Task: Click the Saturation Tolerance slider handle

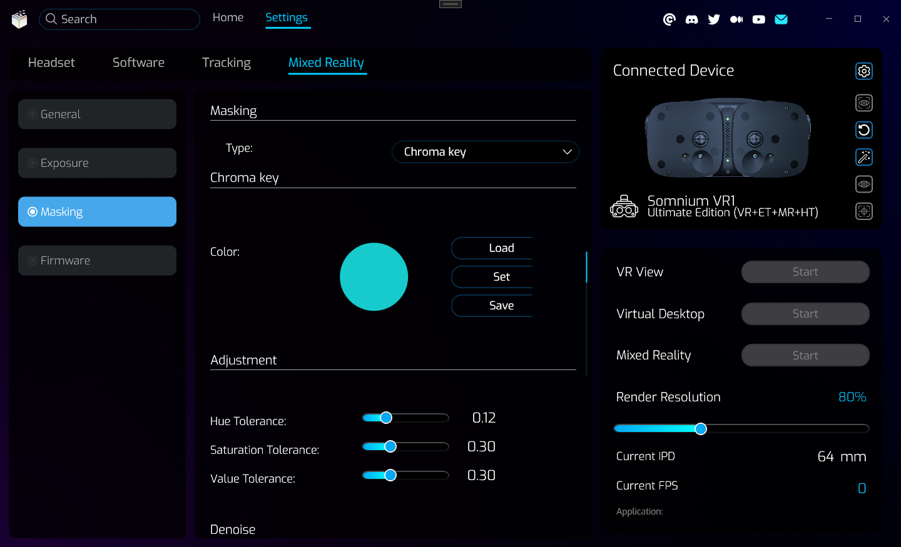Action: (x=390, y=446)
